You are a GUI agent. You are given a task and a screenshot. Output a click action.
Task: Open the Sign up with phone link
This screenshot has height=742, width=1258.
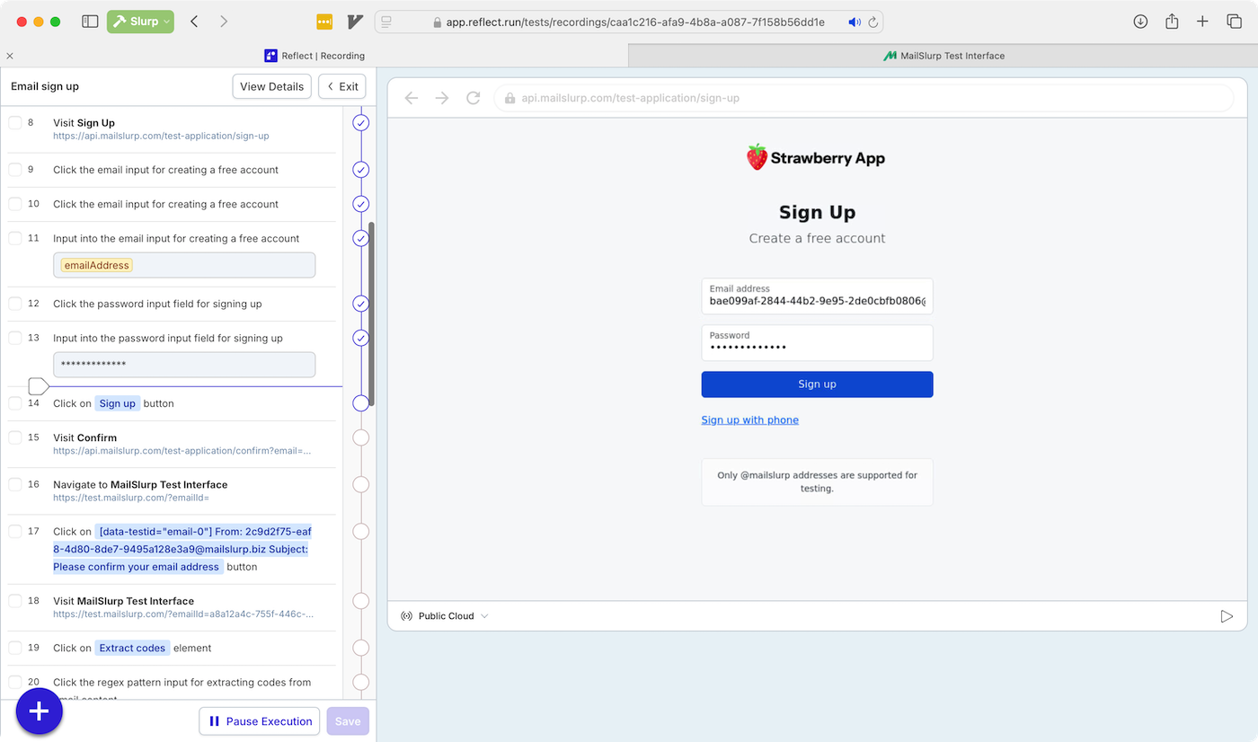tap(749, 420)
